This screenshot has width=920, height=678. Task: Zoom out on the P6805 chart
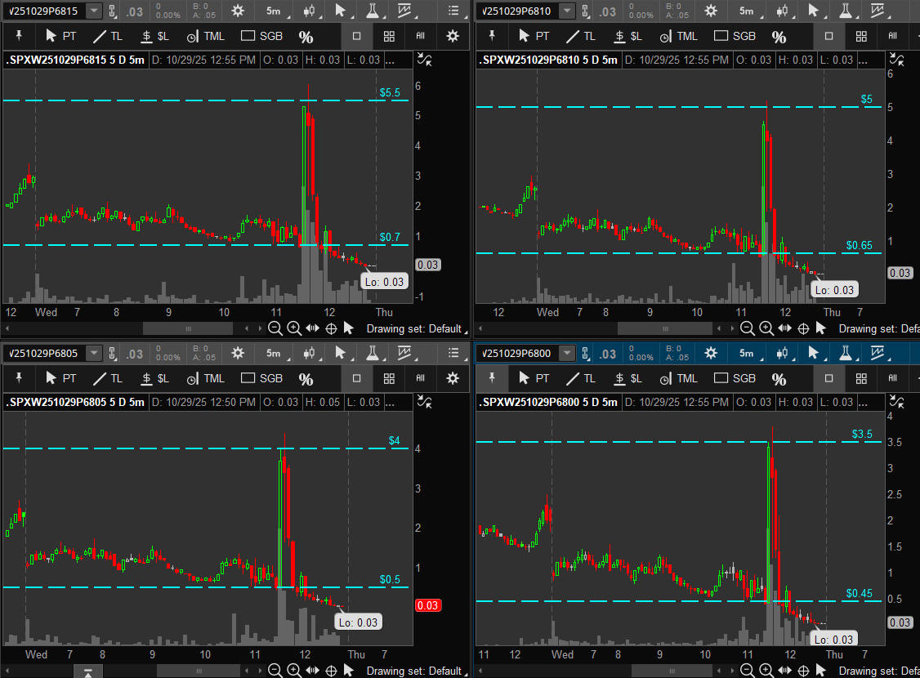(x=275, y=671)
